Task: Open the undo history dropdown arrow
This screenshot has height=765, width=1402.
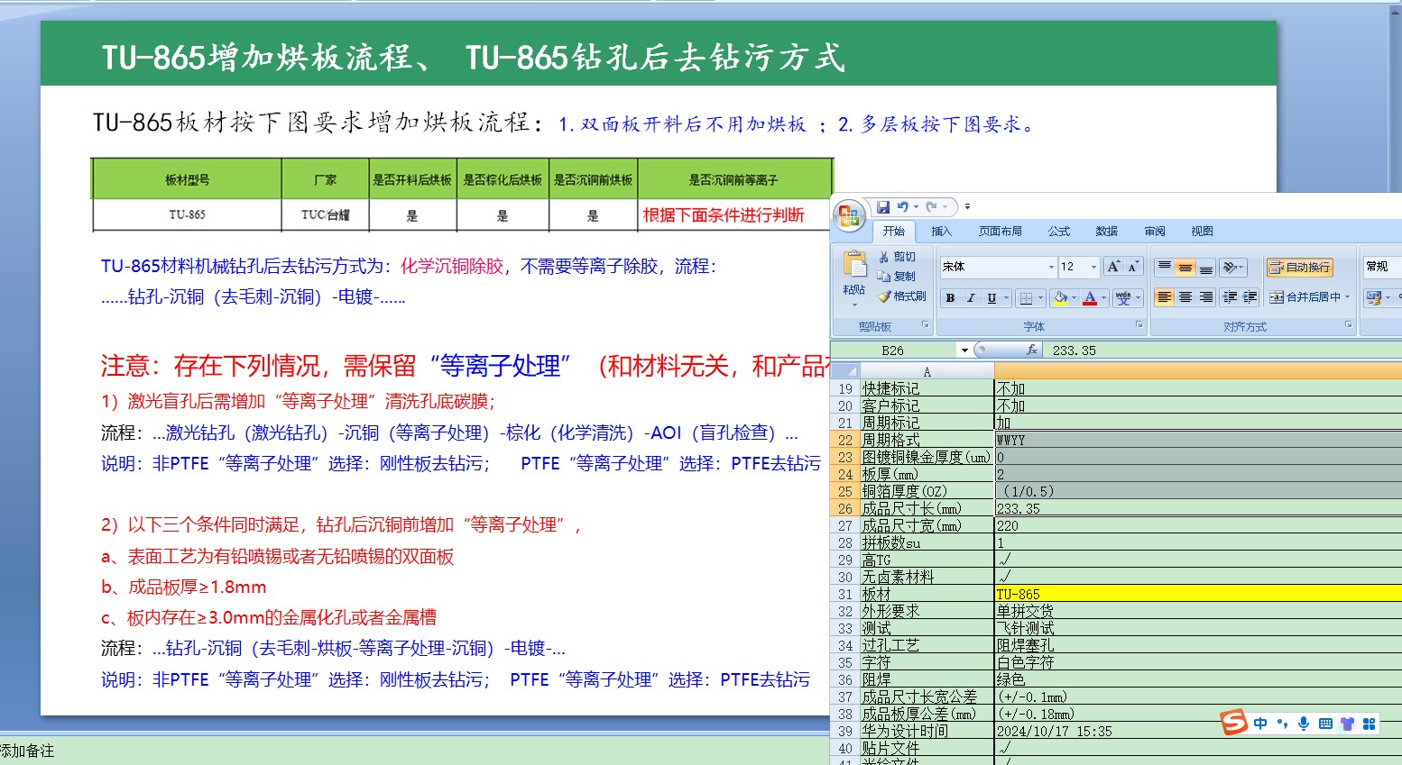Action: 916,207
